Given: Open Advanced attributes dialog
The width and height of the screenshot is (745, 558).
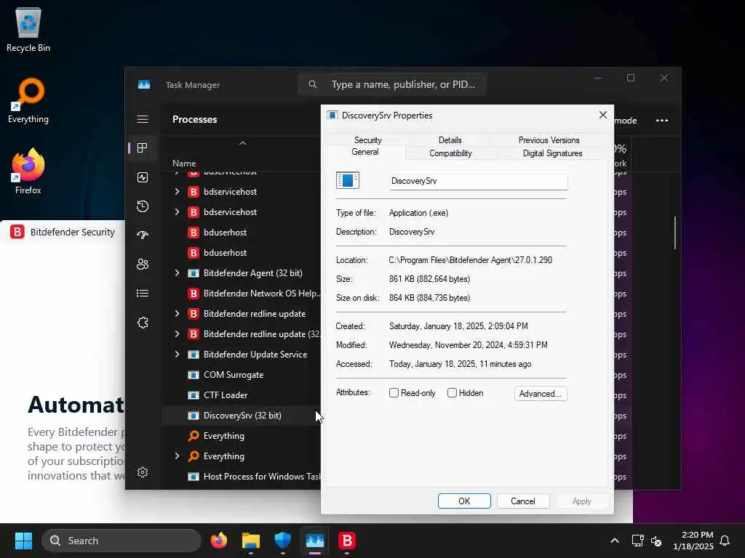Looking at the screenshot, I should point(541,393).
